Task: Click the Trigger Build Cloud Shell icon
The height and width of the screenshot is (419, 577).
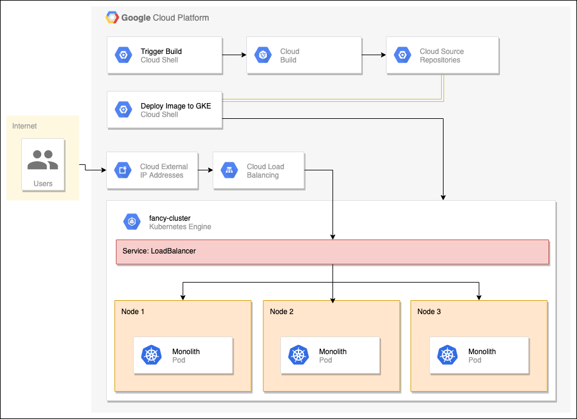Action: tap(124, 55)
